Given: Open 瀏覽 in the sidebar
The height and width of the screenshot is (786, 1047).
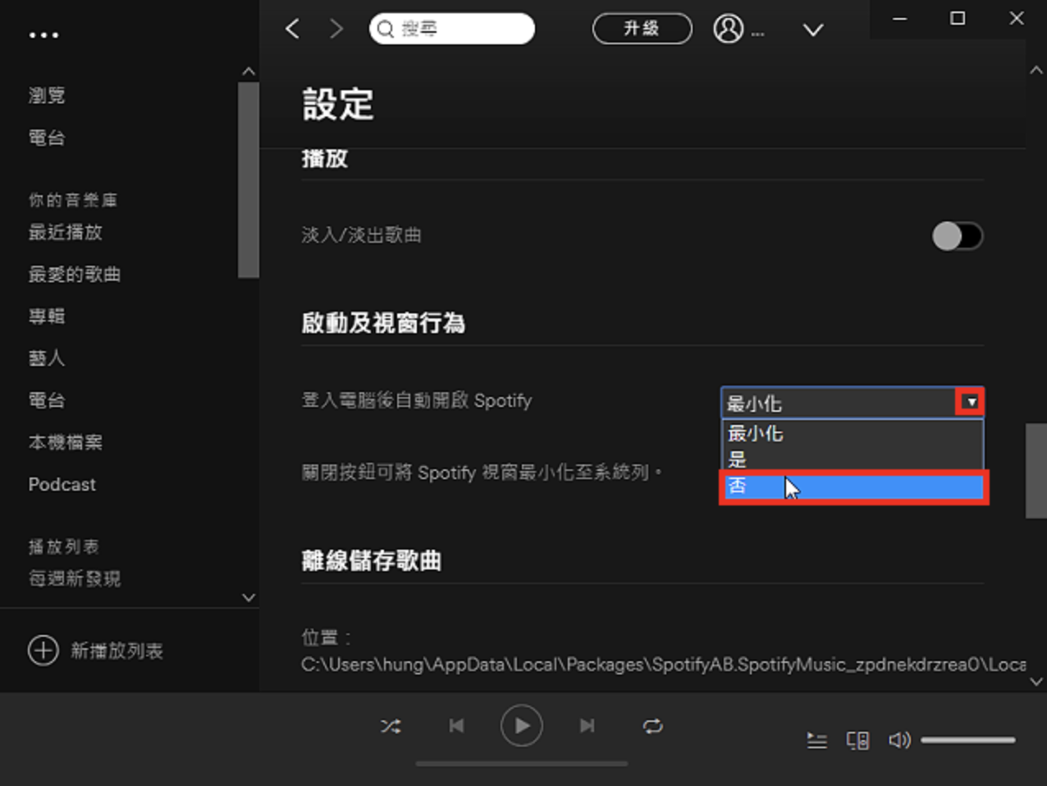Looking at the screenshot, I should [x=47, y=95].
